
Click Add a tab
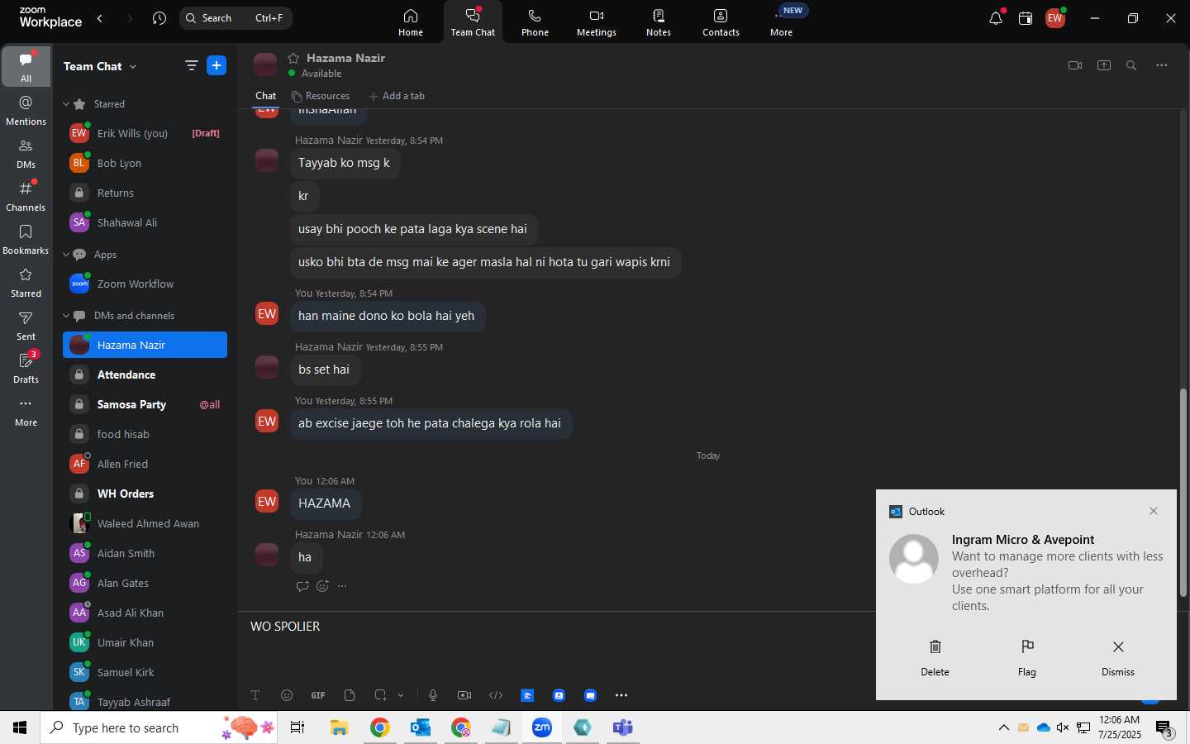click(x=397, y=96)
